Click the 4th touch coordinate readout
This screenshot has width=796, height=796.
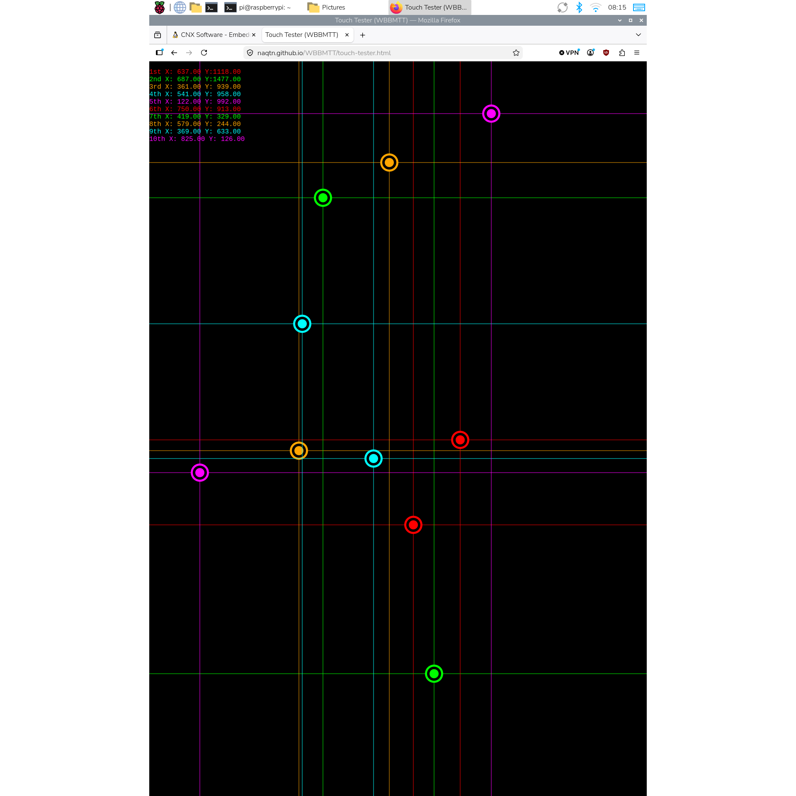tap(195, 94)
